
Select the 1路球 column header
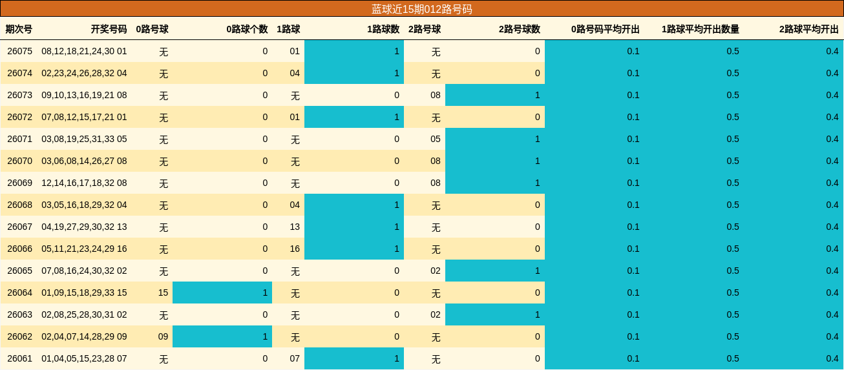click(x=288, y=29)
